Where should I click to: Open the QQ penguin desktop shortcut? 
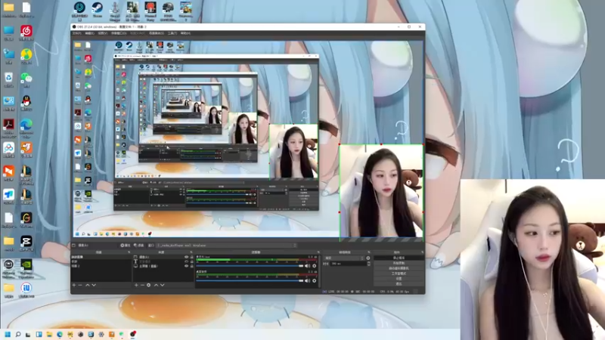click(x=26, y=103)
